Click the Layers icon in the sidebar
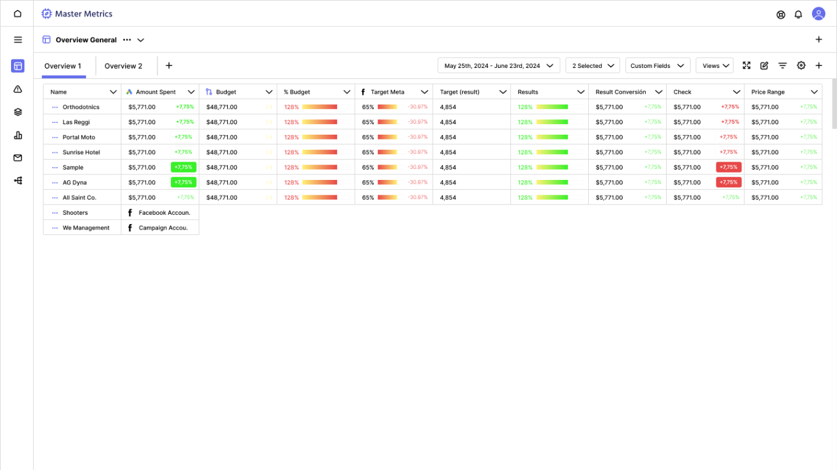The image size is (837, 470). pos(17,112)
